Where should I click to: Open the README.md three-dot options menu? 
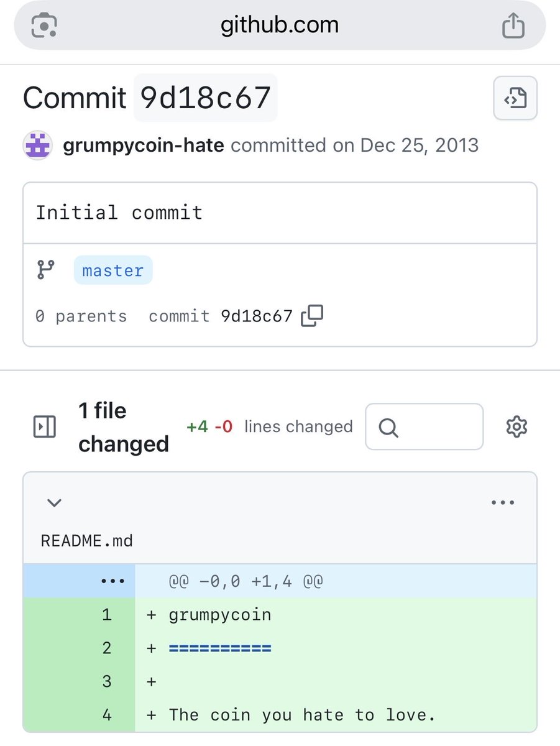[502, 502]
